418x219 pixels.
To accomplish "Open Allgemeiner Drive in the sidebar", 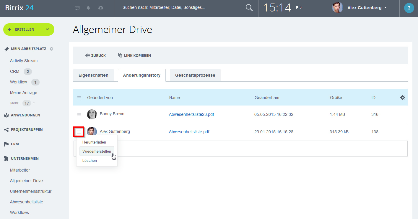I will [26, 180].
